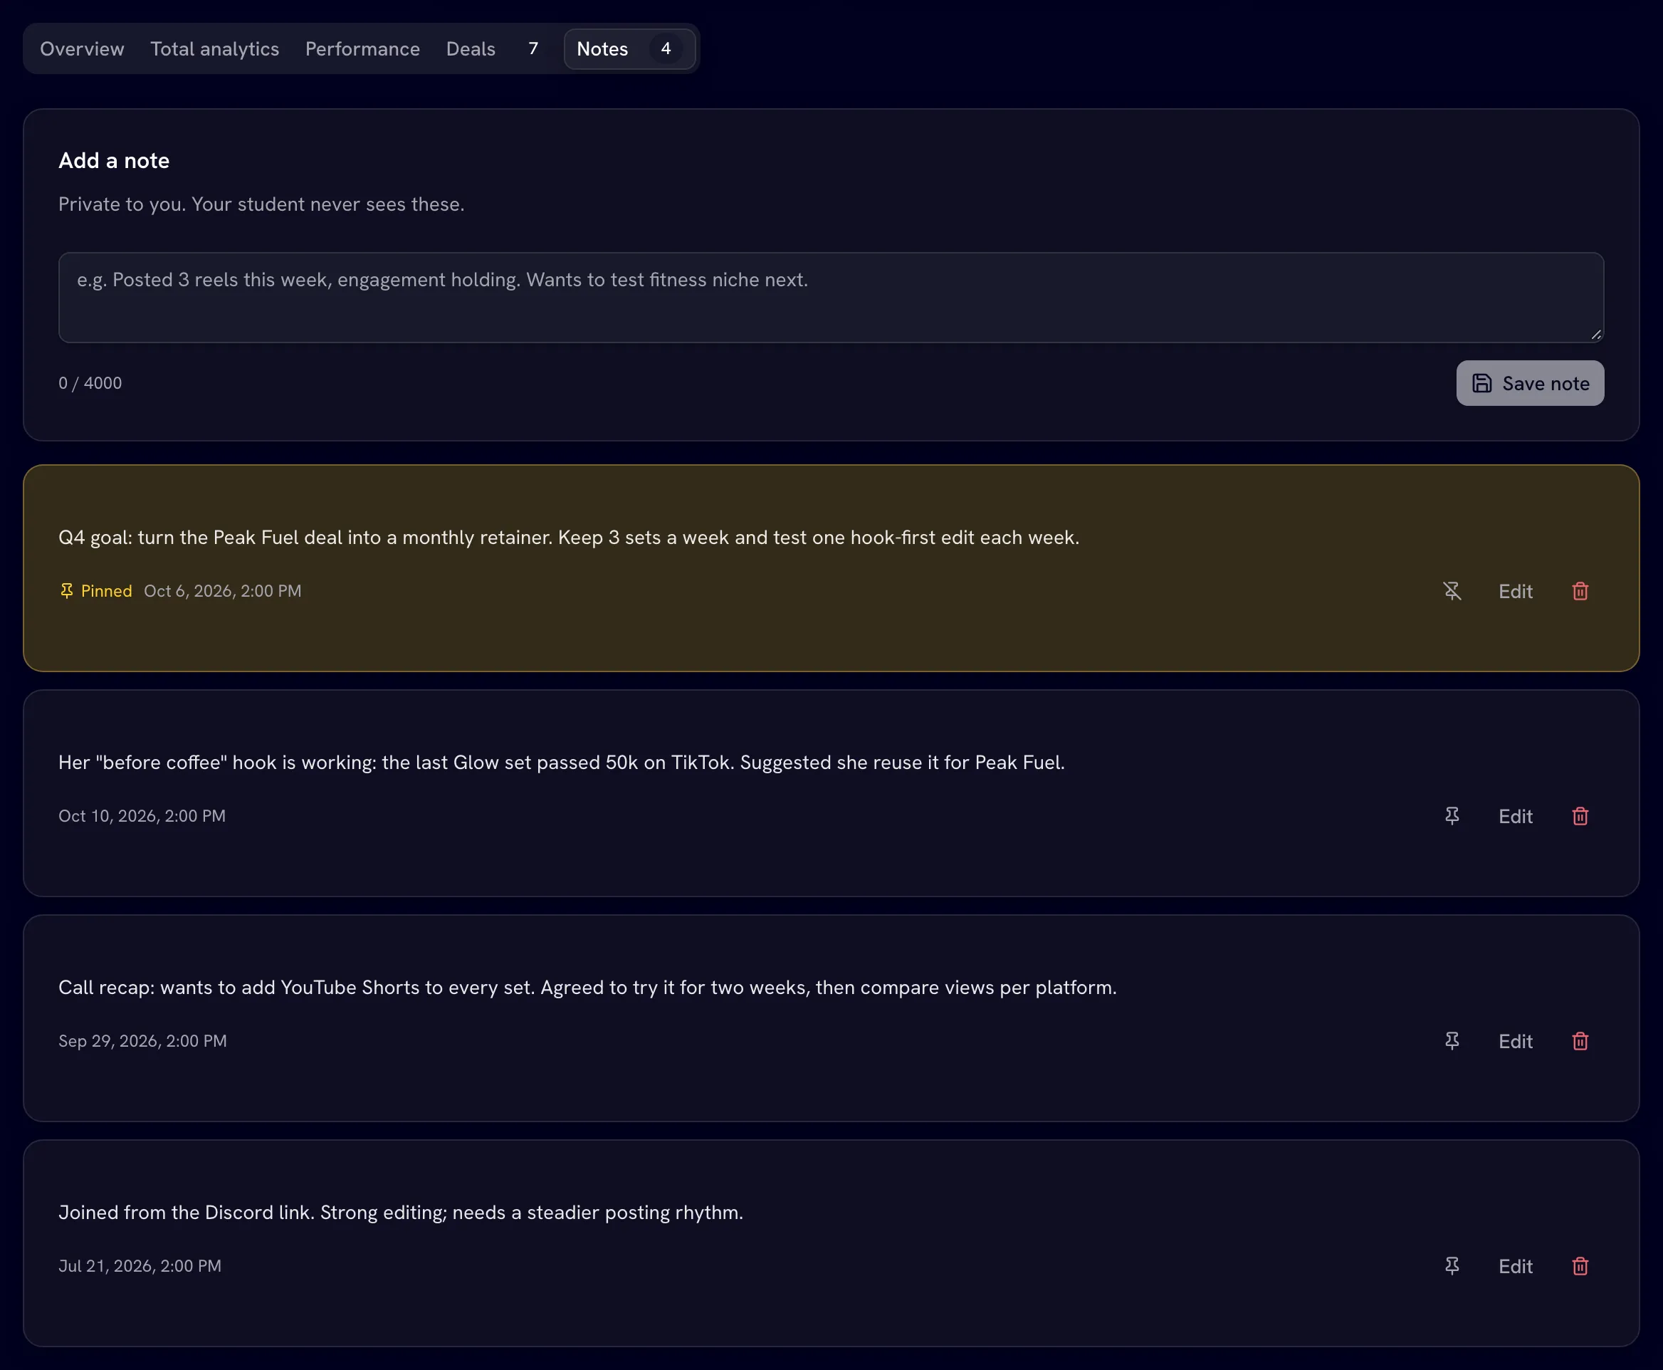1663x1370 pixels.
Task: Select the Notes tab
Action: point(629,49)
